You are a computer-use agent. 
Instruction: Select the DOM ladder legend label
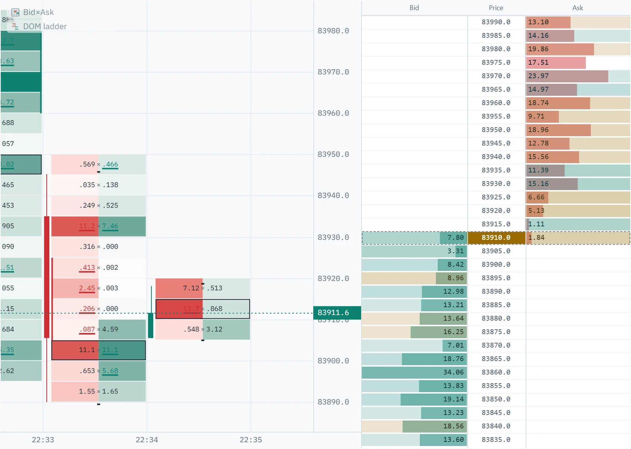coord(45,27)
